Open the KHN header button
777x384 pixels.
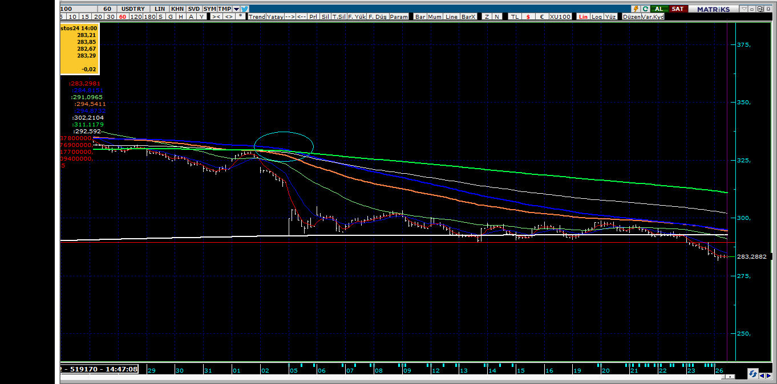pos(178,9)
